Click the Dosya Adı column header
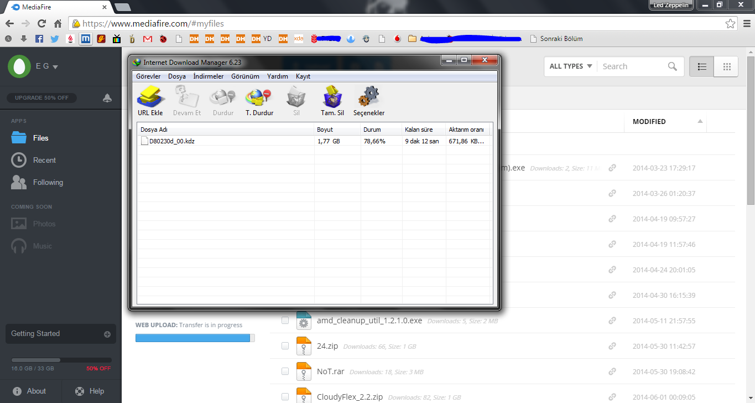The image size is (755, 403). point(226,130)
